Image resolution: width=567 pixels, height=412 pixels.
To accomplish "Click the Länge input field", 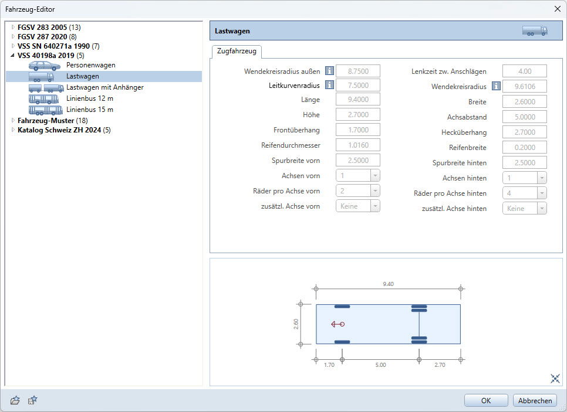I will point(358,99).
